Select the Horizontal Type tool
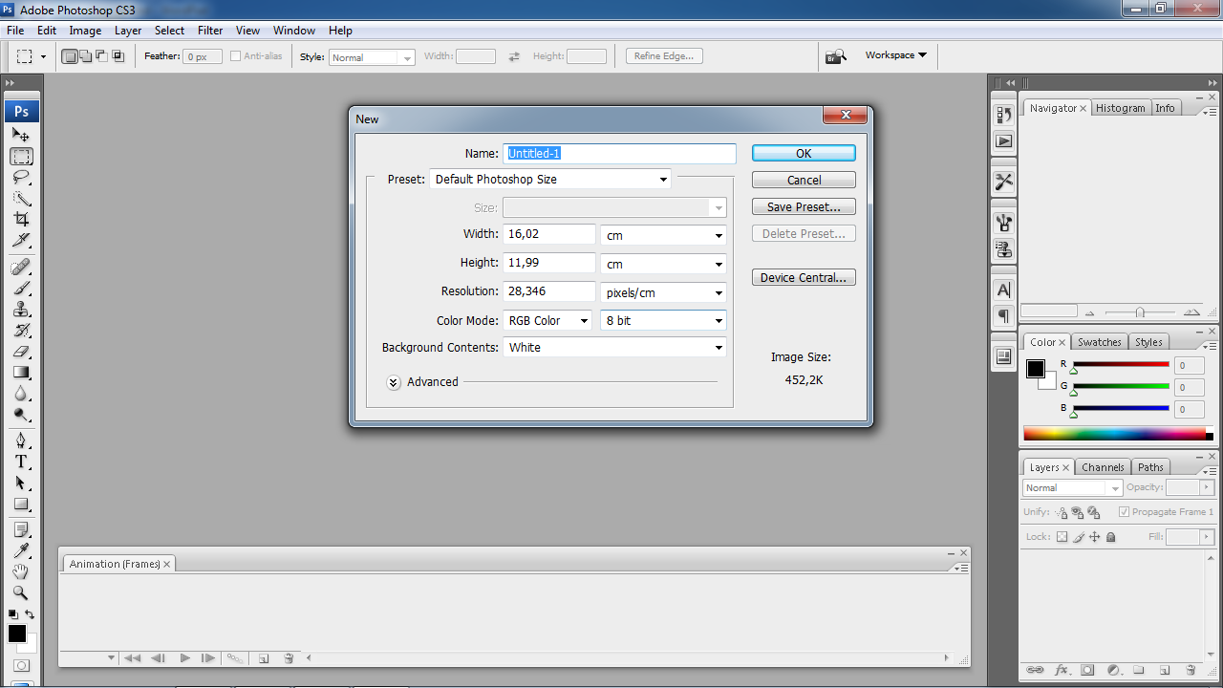This screenshot has height=688, width=1223. pyautogui.click(x=21, y=462)
